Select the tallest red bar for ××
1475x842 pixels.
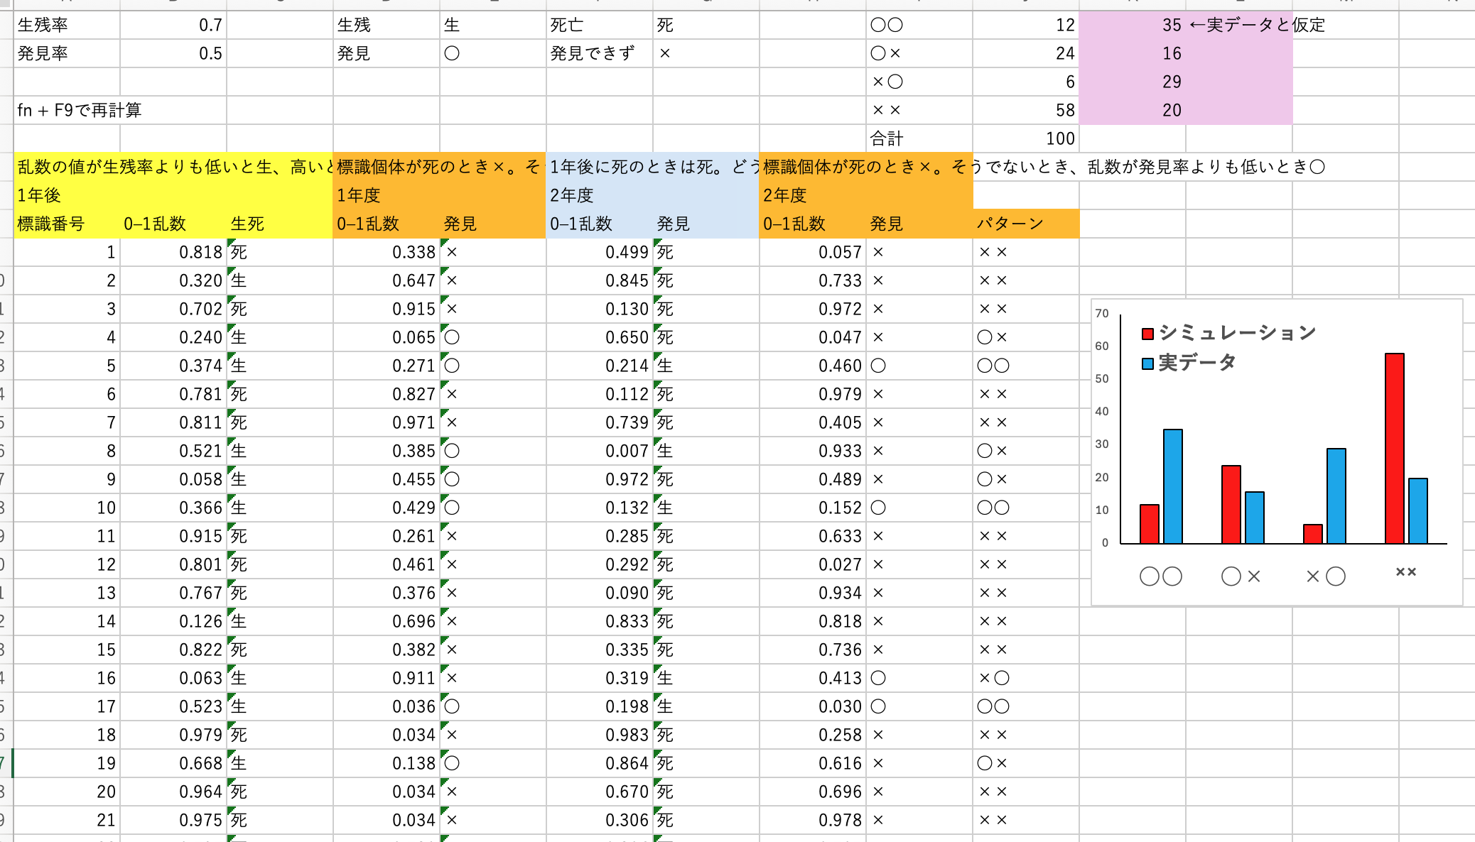point(1394,447)
